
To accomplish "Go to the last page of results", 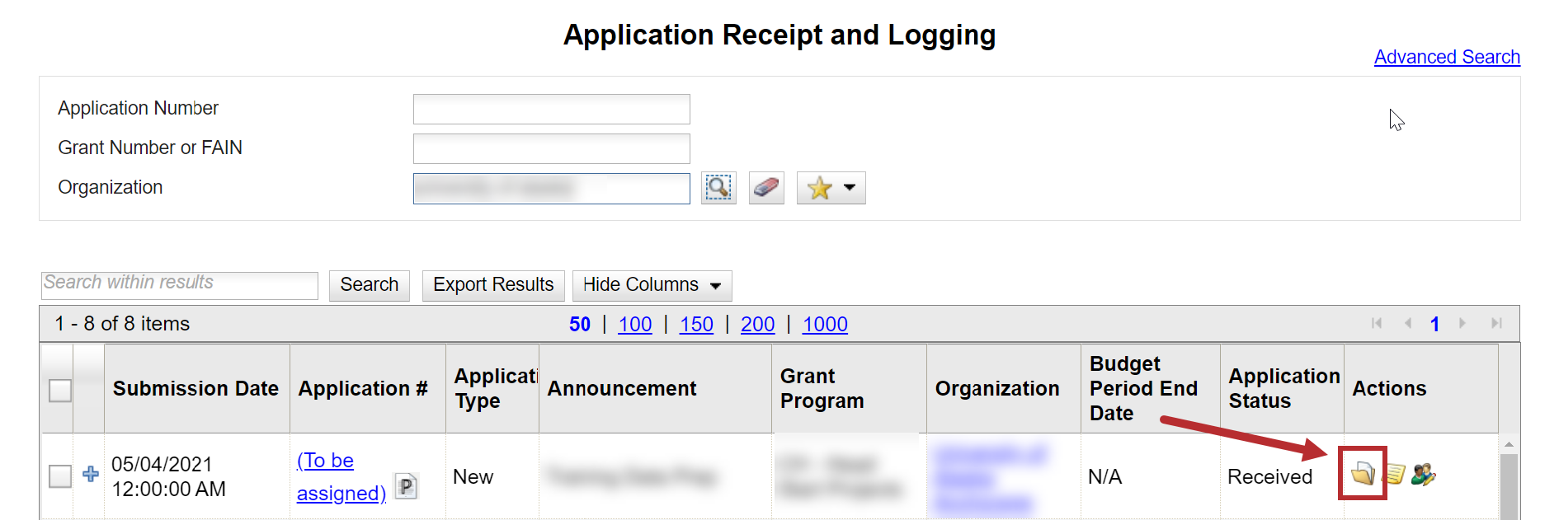I will [x=1496, y=324].
